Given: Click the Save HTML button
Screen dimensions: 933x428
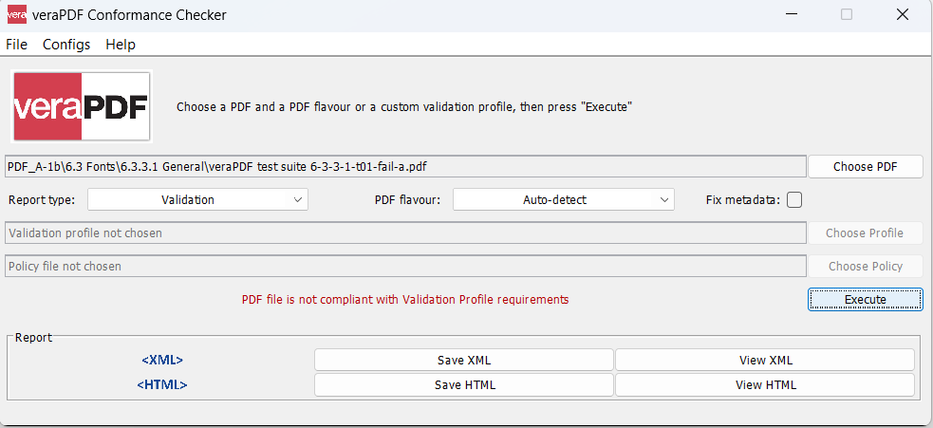Looking at the screenshot, I should click(464, 385).
